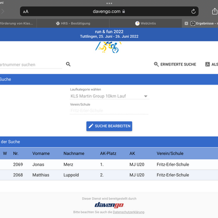Viewport: 218px width, 218px height.
Task: Sort by the Verein/Schule column header
Action: (170, 154)
